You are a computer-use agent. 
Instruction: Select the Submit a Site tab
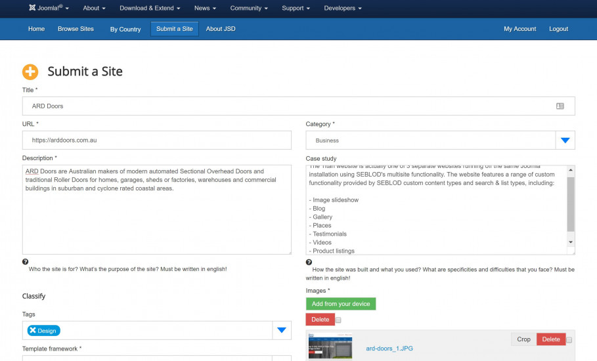175,29
